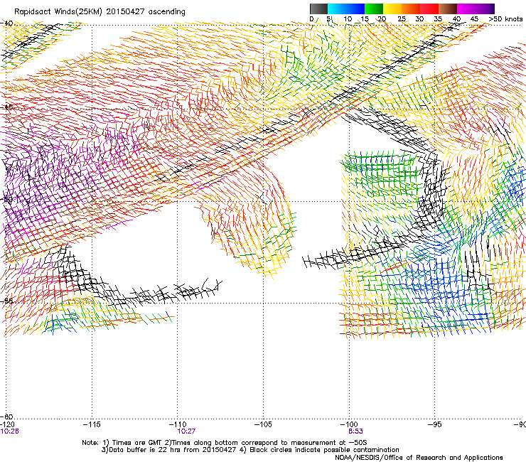Click the "8:53" pass time label
Image resolution: width=526 pixels, height=462 pixels.
(355, 431)
